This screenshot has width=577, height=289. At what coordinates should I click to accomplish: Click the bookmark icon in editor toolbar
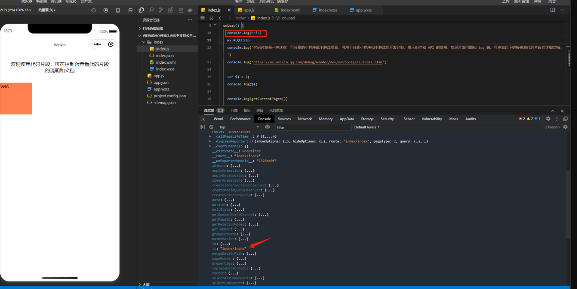coord(211,18)
